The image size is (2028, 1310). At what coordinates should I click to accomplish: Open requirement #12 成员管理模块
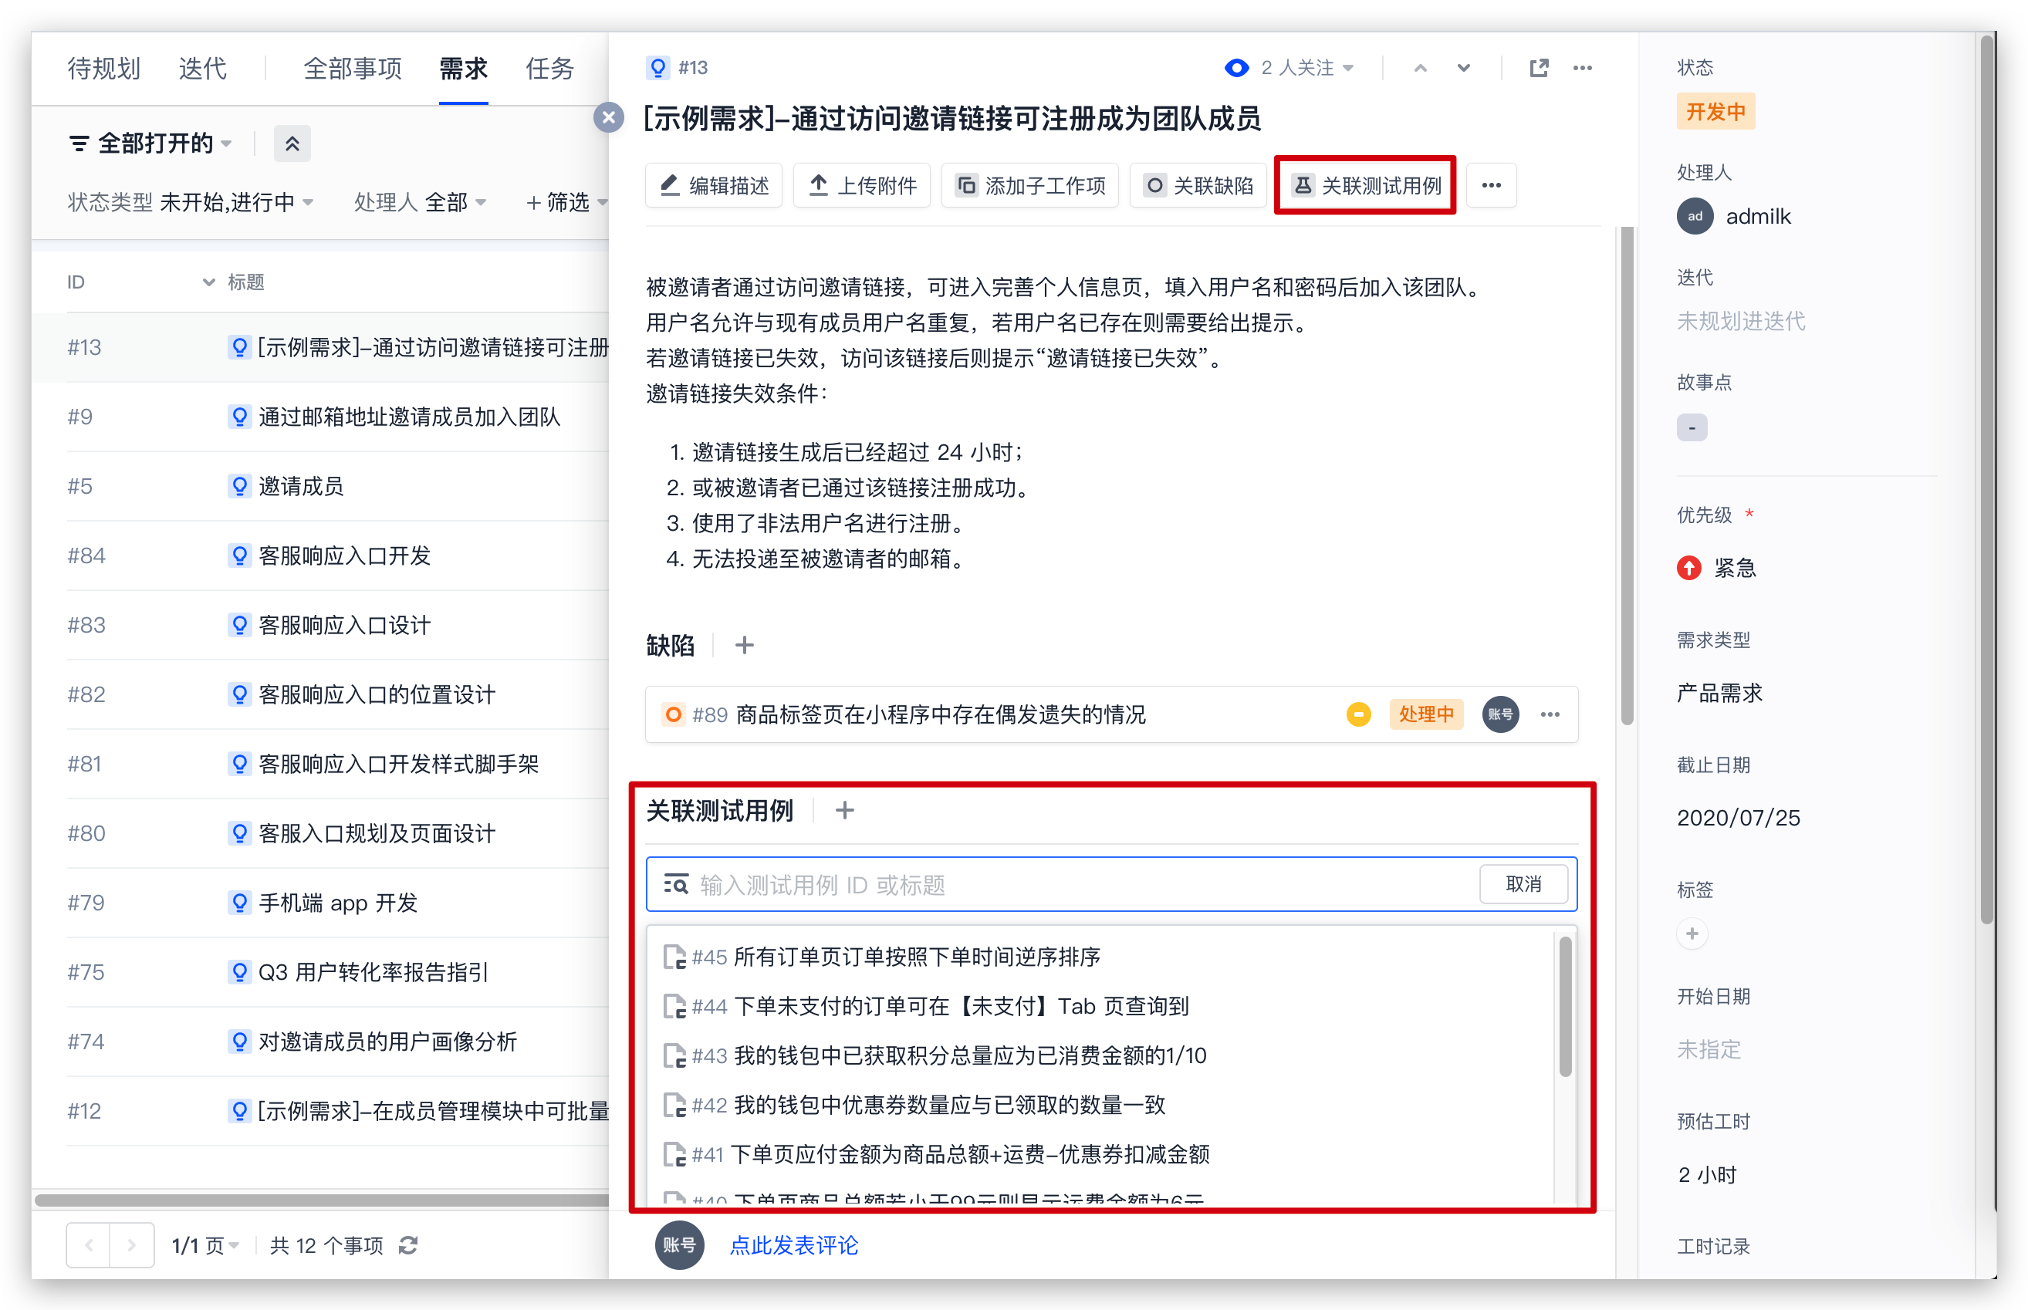click(x=434, y=1111)
